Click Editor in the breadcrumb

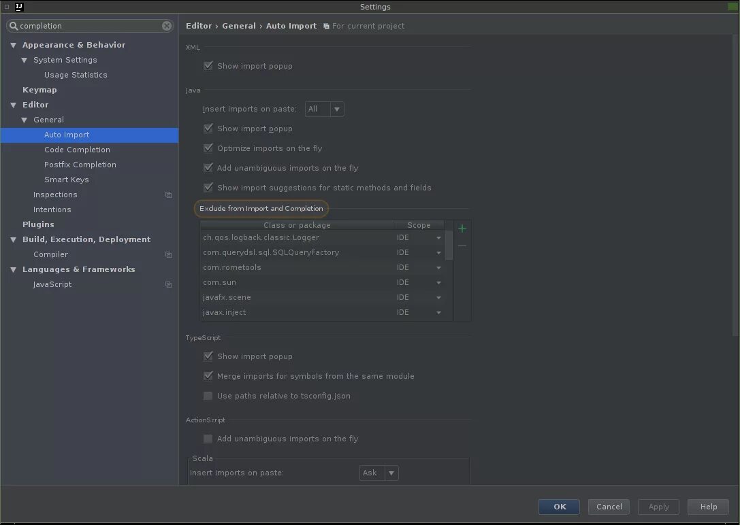pyautogui.click(x=199, y=26)
